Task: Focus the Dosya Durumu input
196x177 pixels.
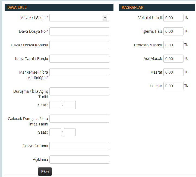Action: 79,146
